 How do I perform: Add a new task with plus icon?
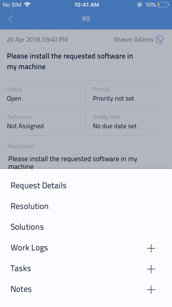tap(151, 269)
